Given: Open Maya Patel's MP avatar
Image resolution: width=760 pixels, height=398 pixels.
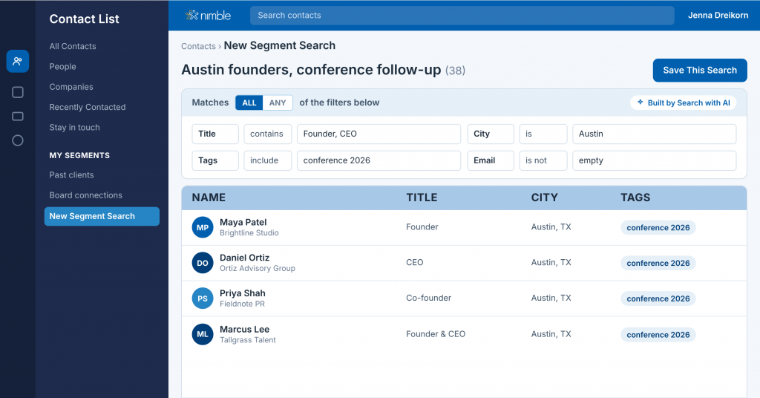Looking at the screenshot, I should click(203, 227).
